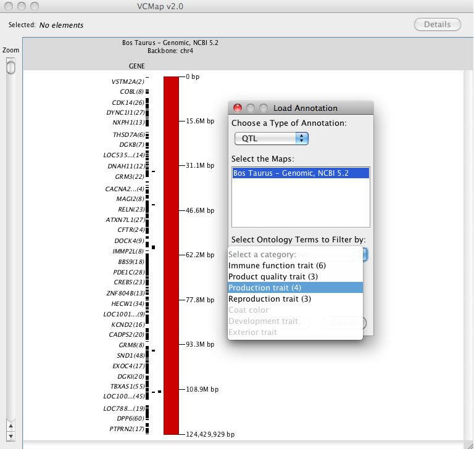
Task: Choose Immune function trait (6) option
Action: pyautogui.click(x=296, y=266)
